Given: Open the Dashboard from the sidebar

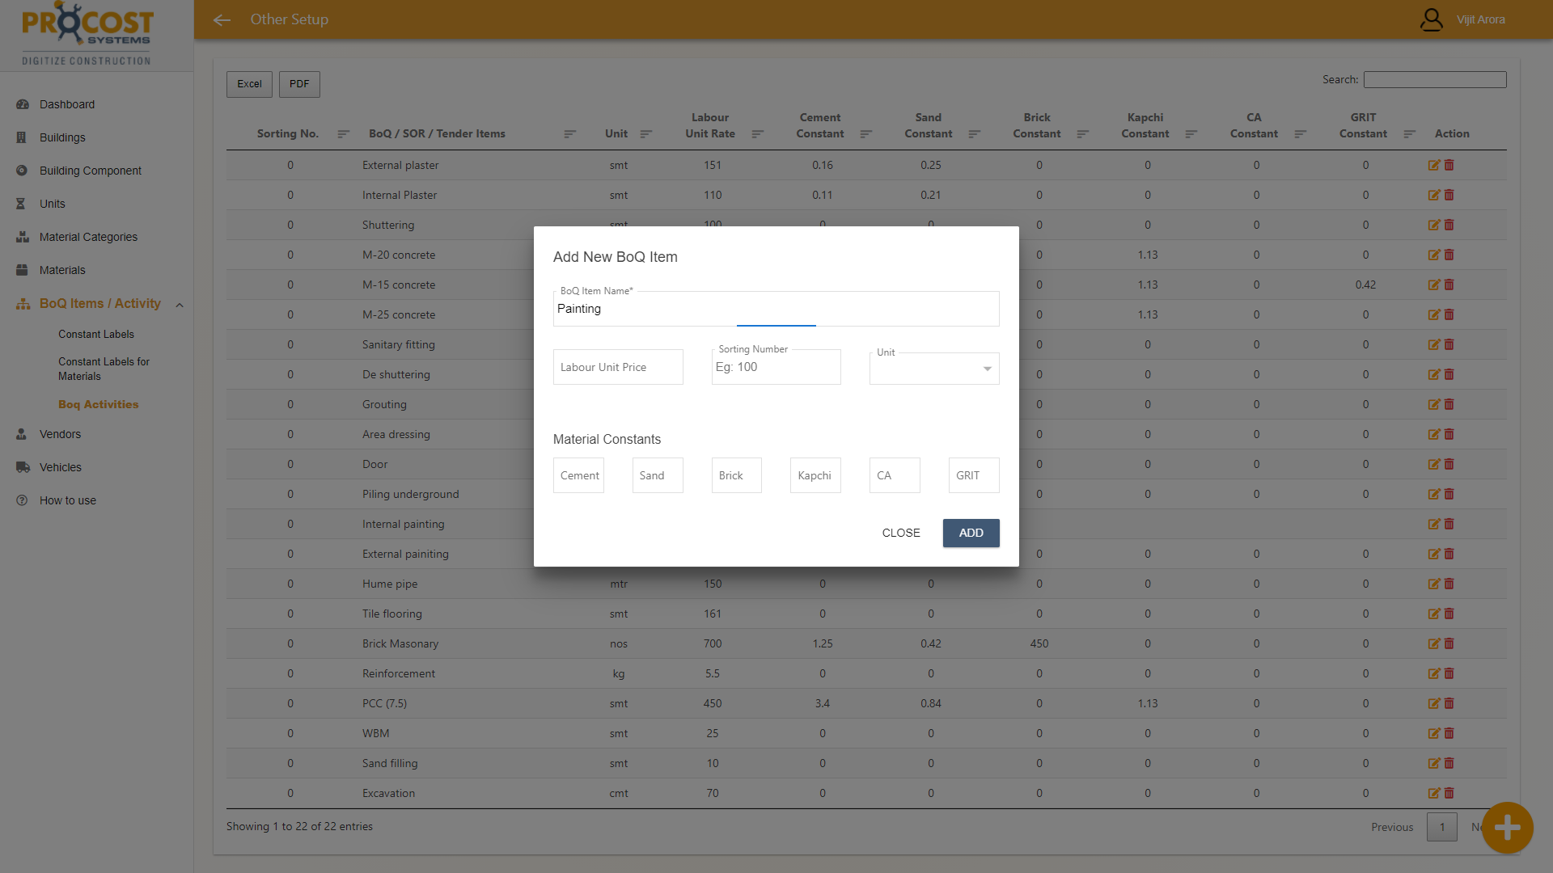Looking at the screenshot, I should pyautogui.click(x=66, y=104).
